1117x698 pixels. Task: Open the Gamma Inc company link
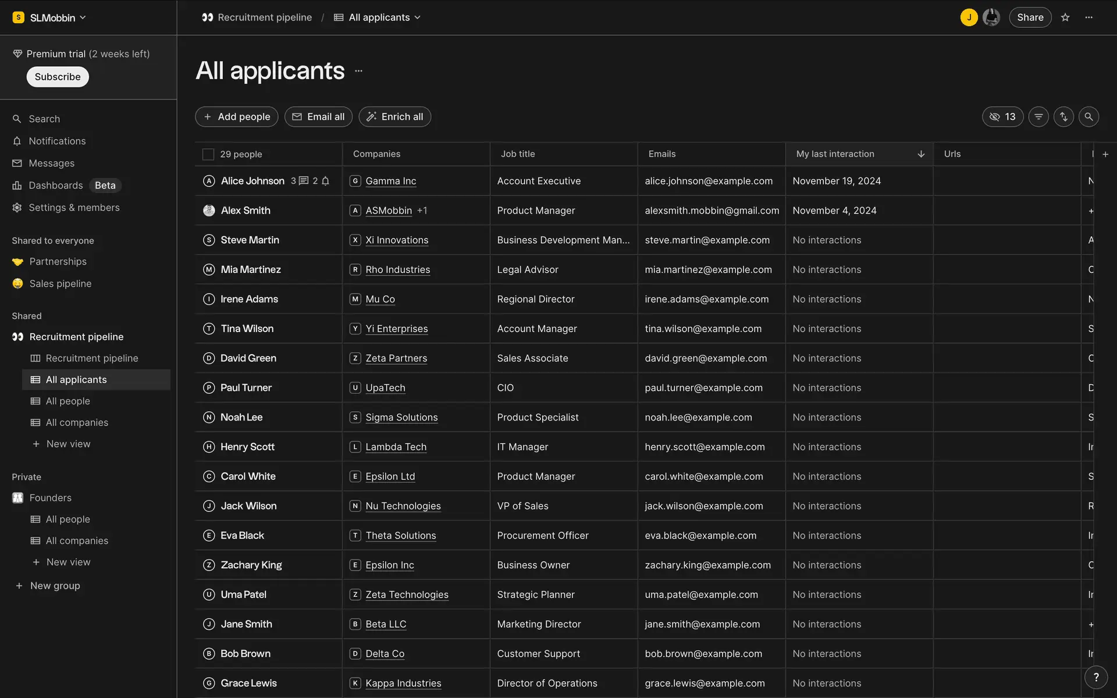pyautogui.click(x=390, y=181)
